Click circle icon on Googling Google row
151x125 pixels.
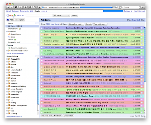click(142, 73)
